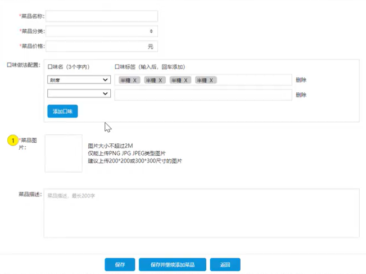Screen dimensions: 366x274
Task: Delete the 甜度 flavor row via 删除
Action: click(x=301, y=80)
